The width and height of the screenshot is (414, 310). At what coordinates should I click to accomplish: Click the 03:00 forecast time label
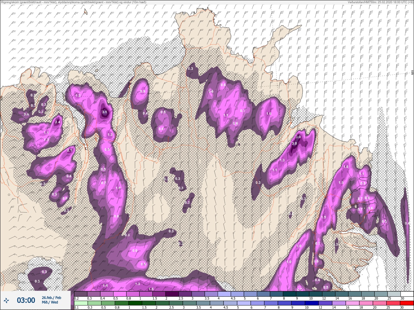(26, 300)
